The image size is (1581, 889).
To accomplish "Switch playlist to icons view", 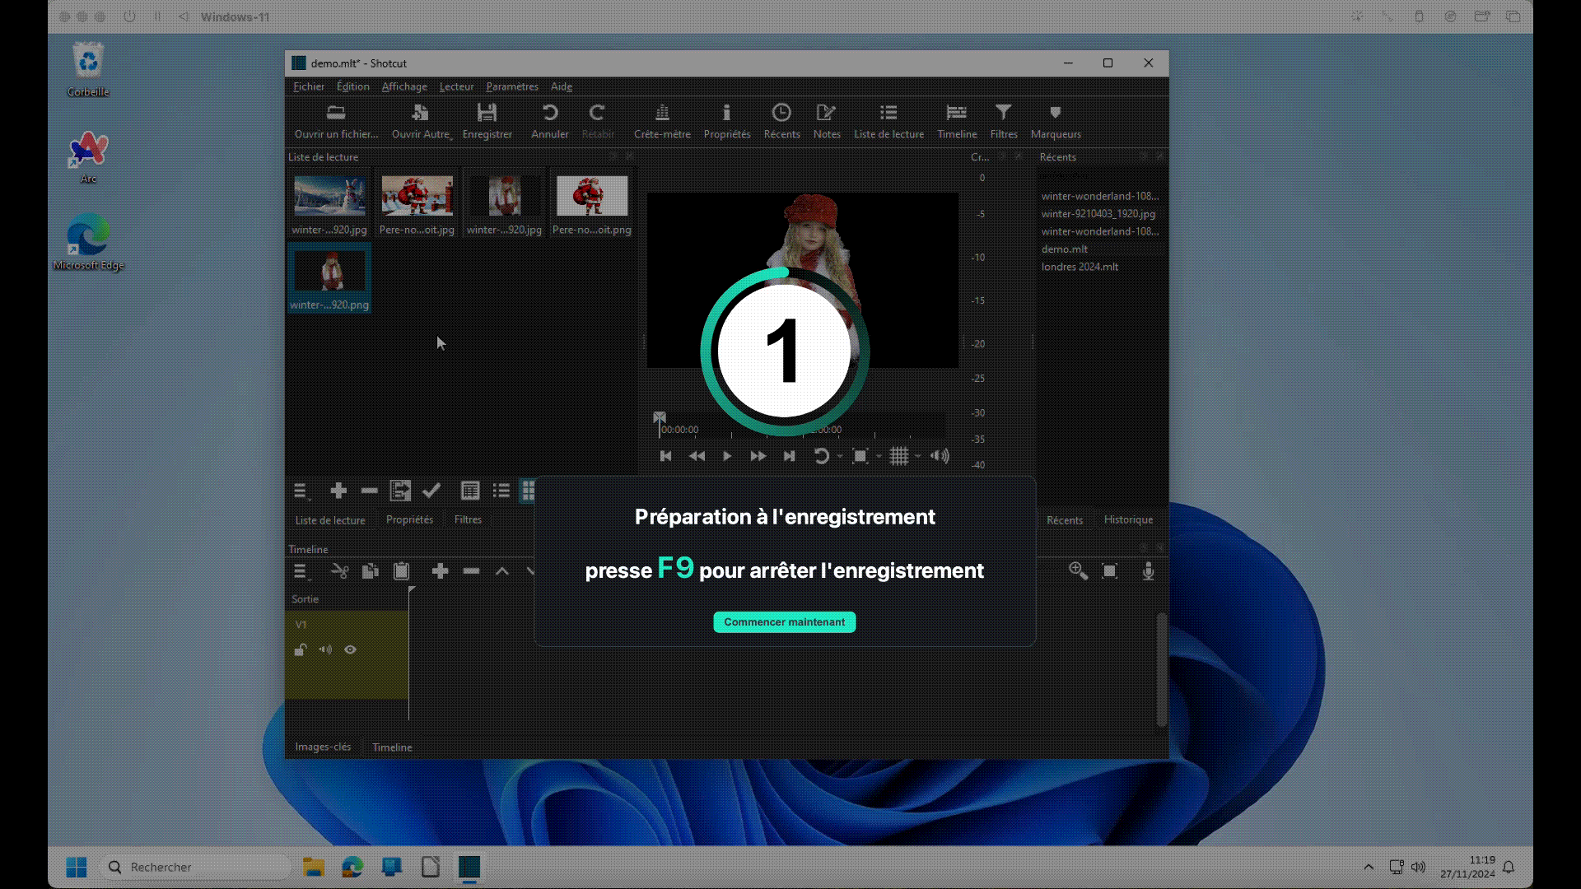I will (x=529, y=491).
